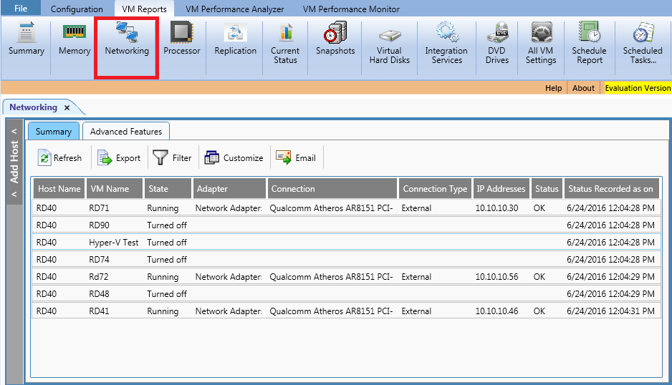Click the Help link
The image size is (672, 385).
click(553, 88)
